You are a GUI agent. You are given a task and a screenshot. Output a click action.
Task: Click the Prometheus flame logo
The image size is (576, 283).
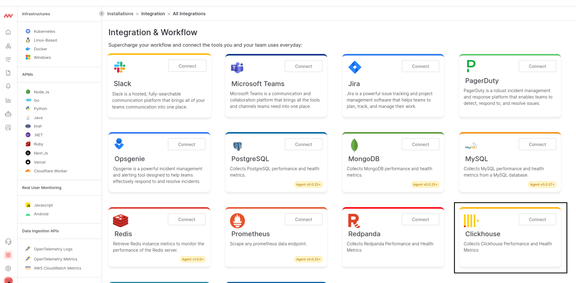237,221
